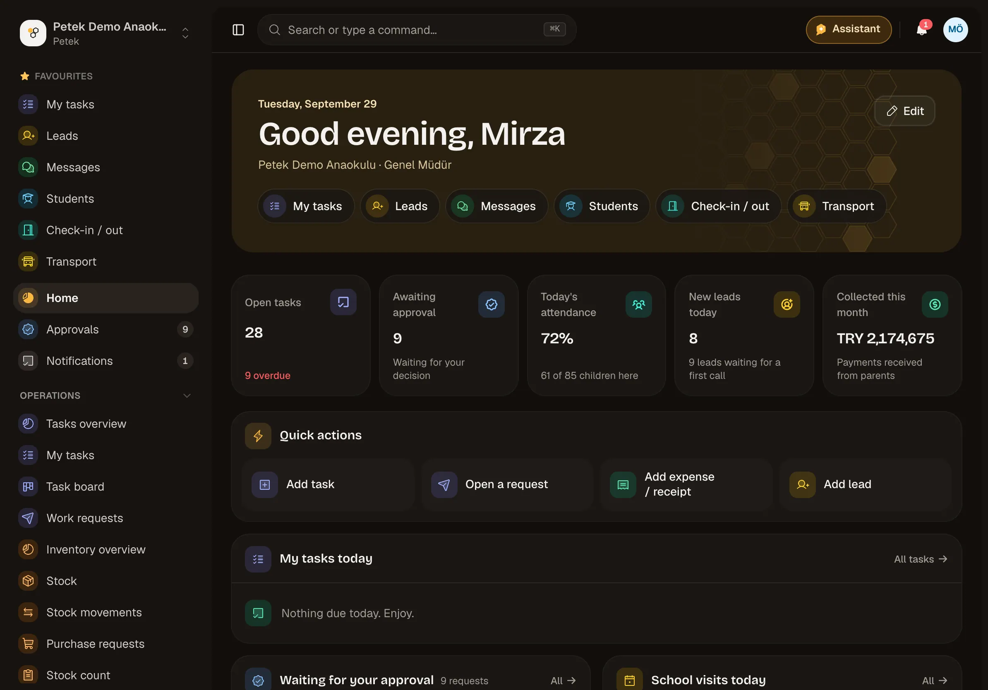Image resolution: width=988 pixels, height=690 pixels.
Task: Click Add expense / receipt quick action
Action: (686, 485)
